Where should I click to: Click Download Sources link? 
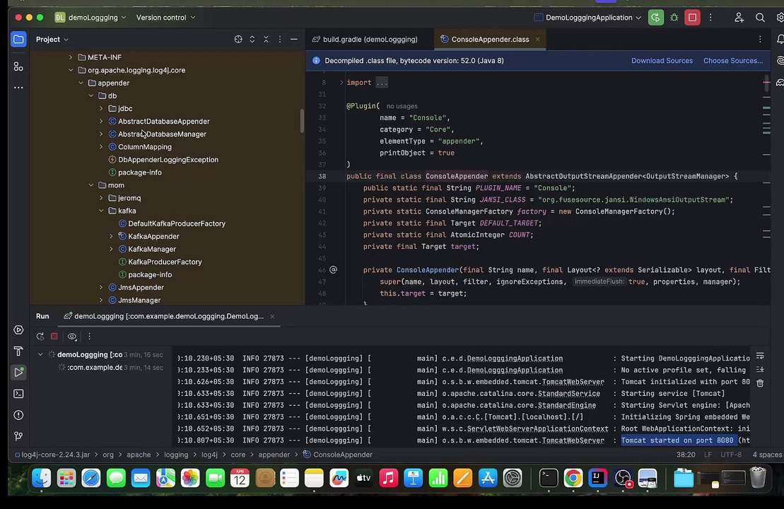tap(662, 61)
